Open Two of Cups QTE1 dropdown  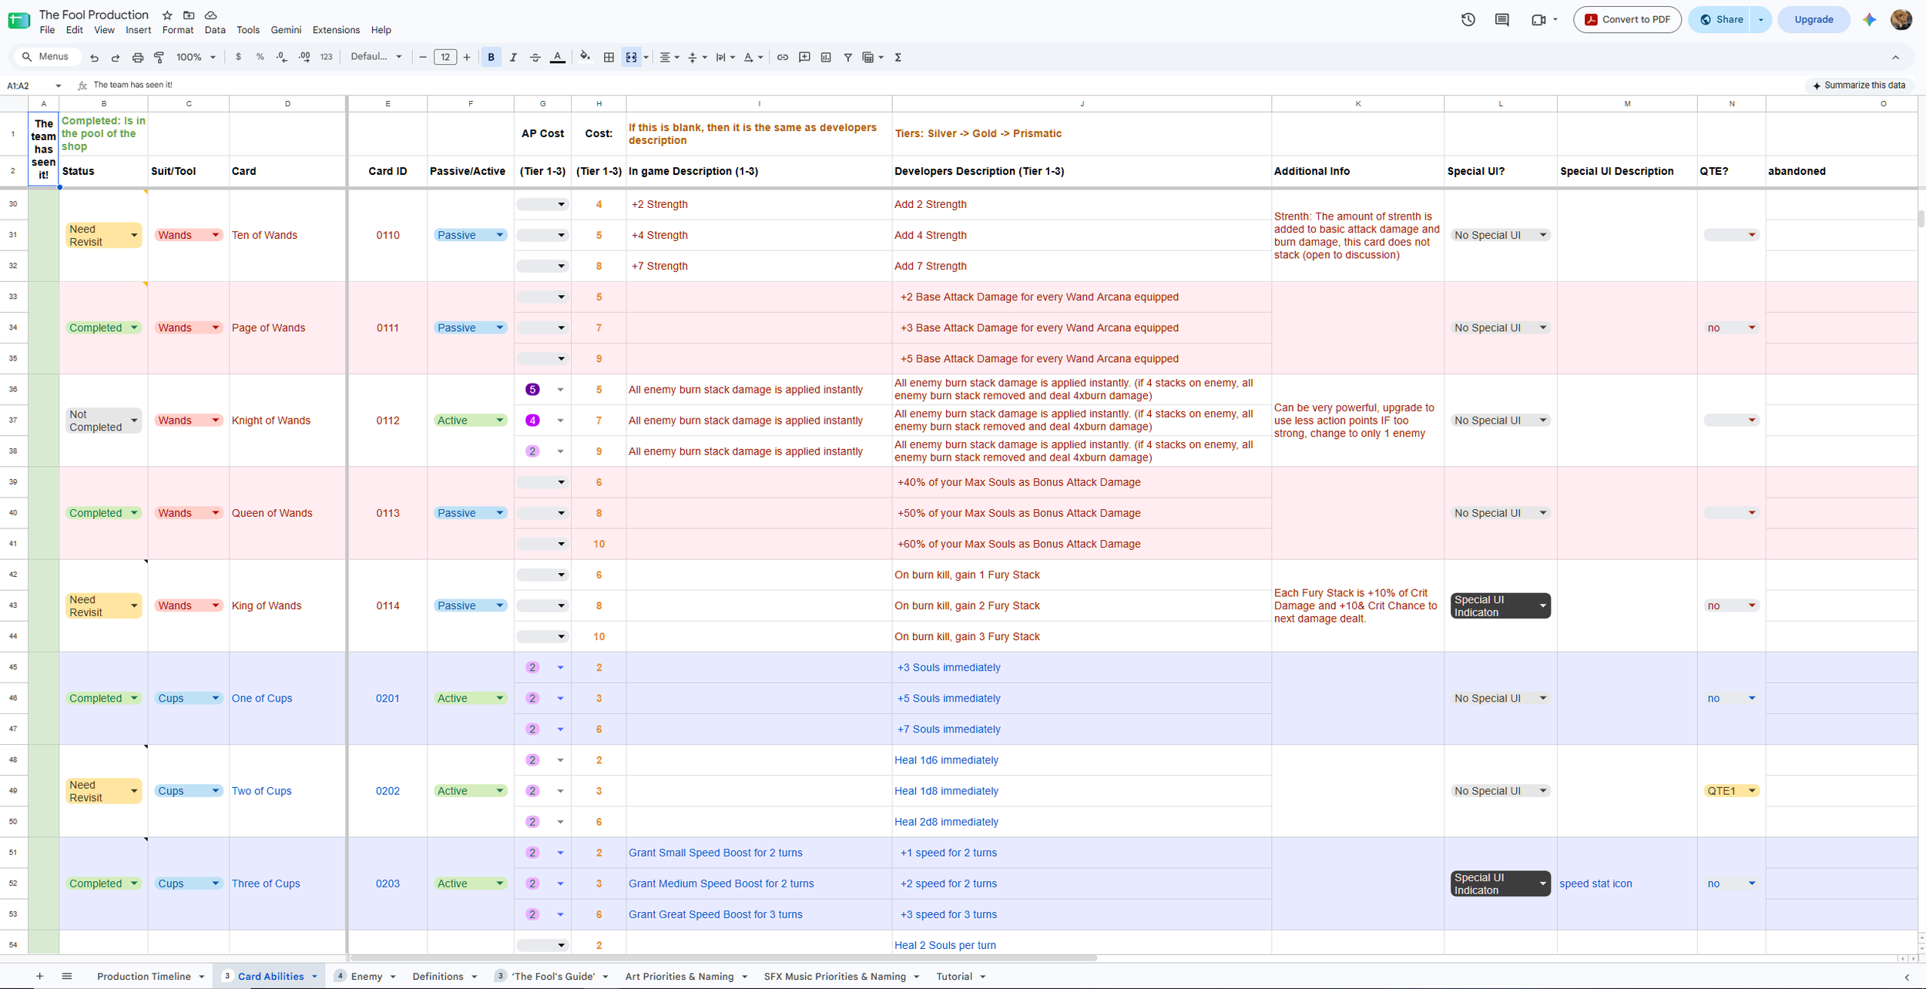[1731, 790]
